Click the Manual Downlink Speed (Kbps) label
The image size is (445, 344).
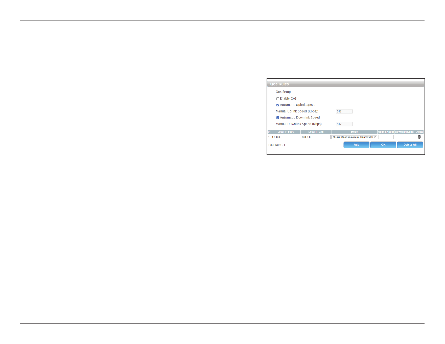(x=299, y=124)
